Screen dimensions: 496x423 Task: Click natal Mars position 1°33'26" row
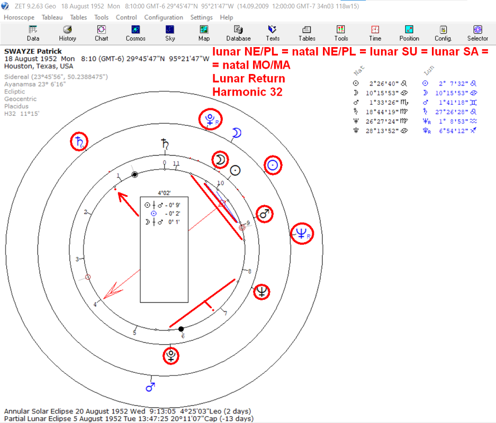[380, 103]
